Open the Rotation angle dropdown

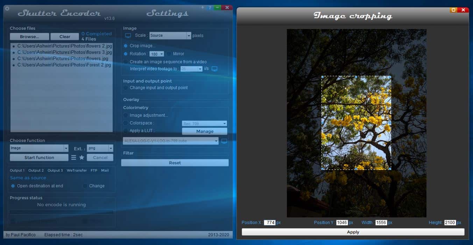click(x=156, y=53)
